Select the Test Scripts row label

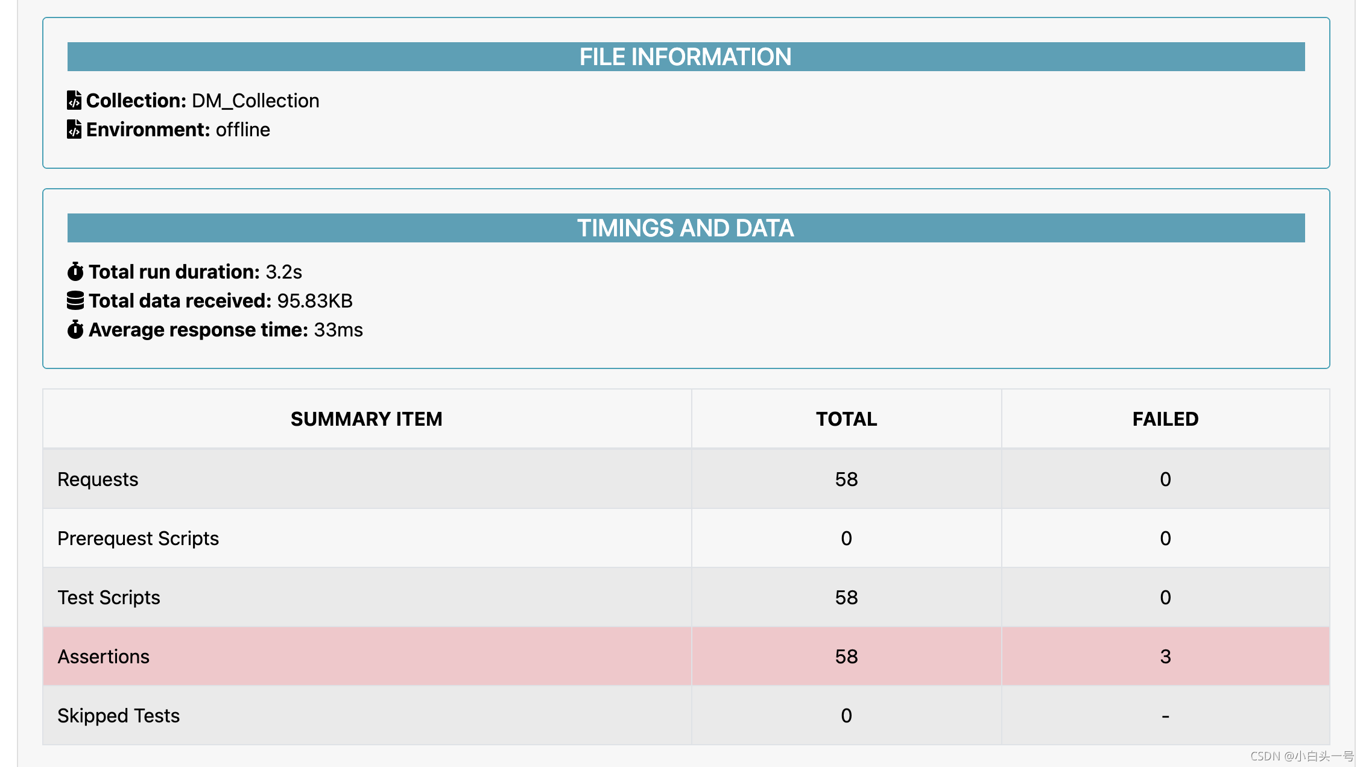click(109, 597)
